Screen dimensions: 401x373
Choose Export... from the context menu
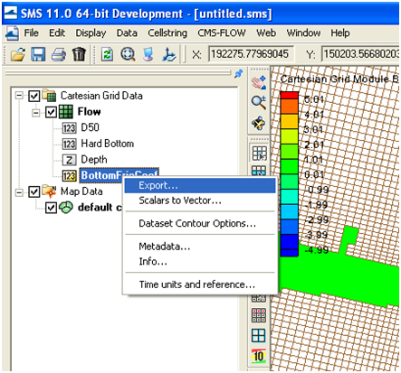(200, 185)
